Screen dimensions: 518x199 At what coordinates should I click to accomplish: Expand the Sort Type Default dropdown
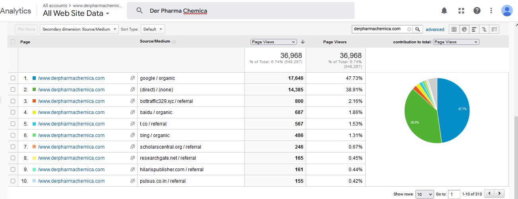[153, 29]
